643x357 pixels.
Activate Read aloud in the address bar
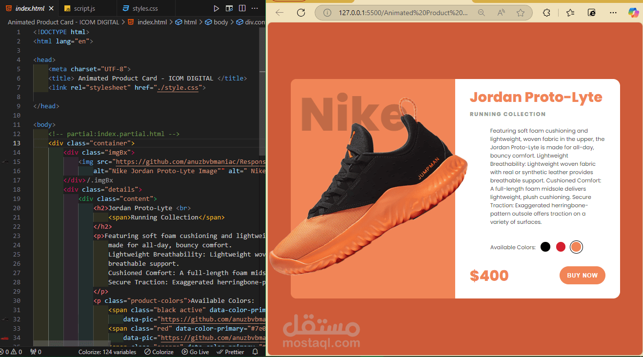[x=501, y=13]
